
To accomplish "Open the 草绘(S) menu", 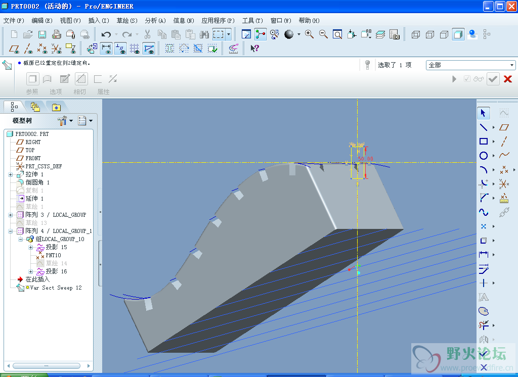I will point(127,21).
